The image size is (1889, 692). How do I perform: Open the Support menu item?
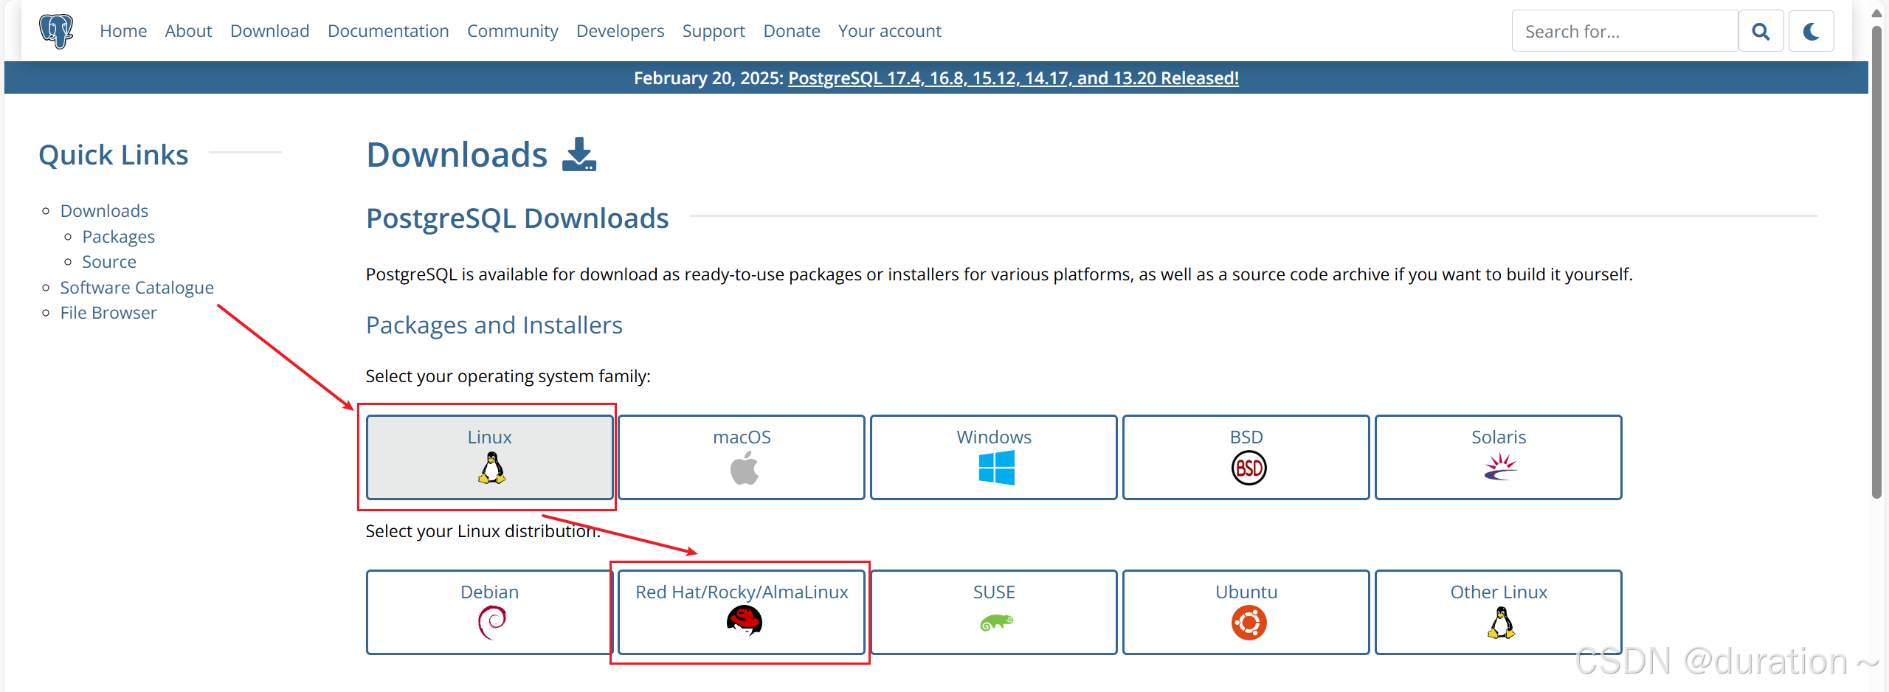pos(714,31)
